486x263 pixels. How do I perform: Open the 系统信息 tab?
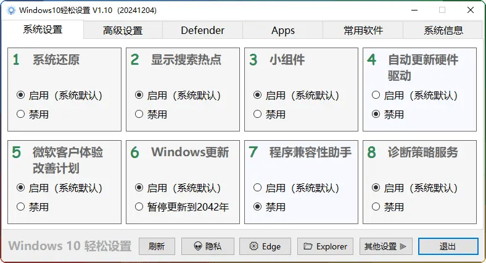pyautogui.click(x=443, y=30)
